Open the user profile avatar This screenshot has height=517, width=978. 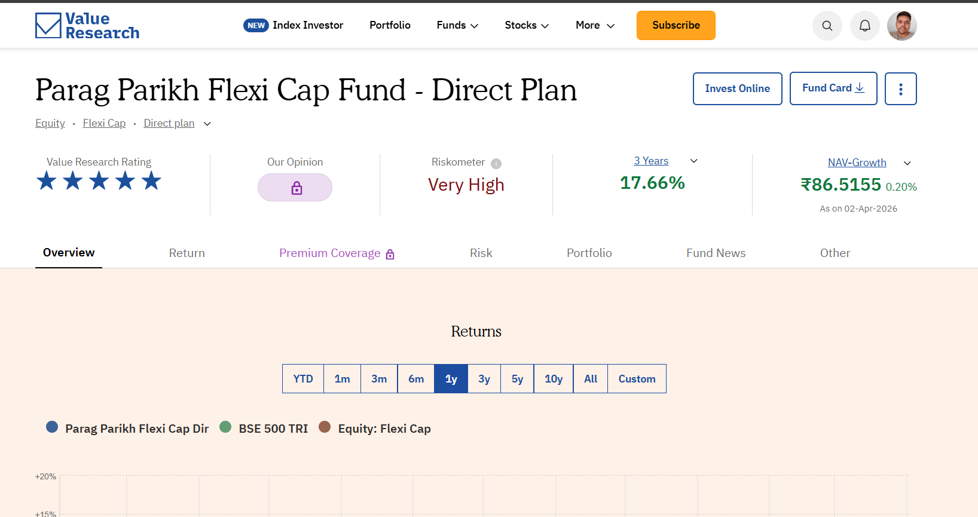(x=901, y=26)
